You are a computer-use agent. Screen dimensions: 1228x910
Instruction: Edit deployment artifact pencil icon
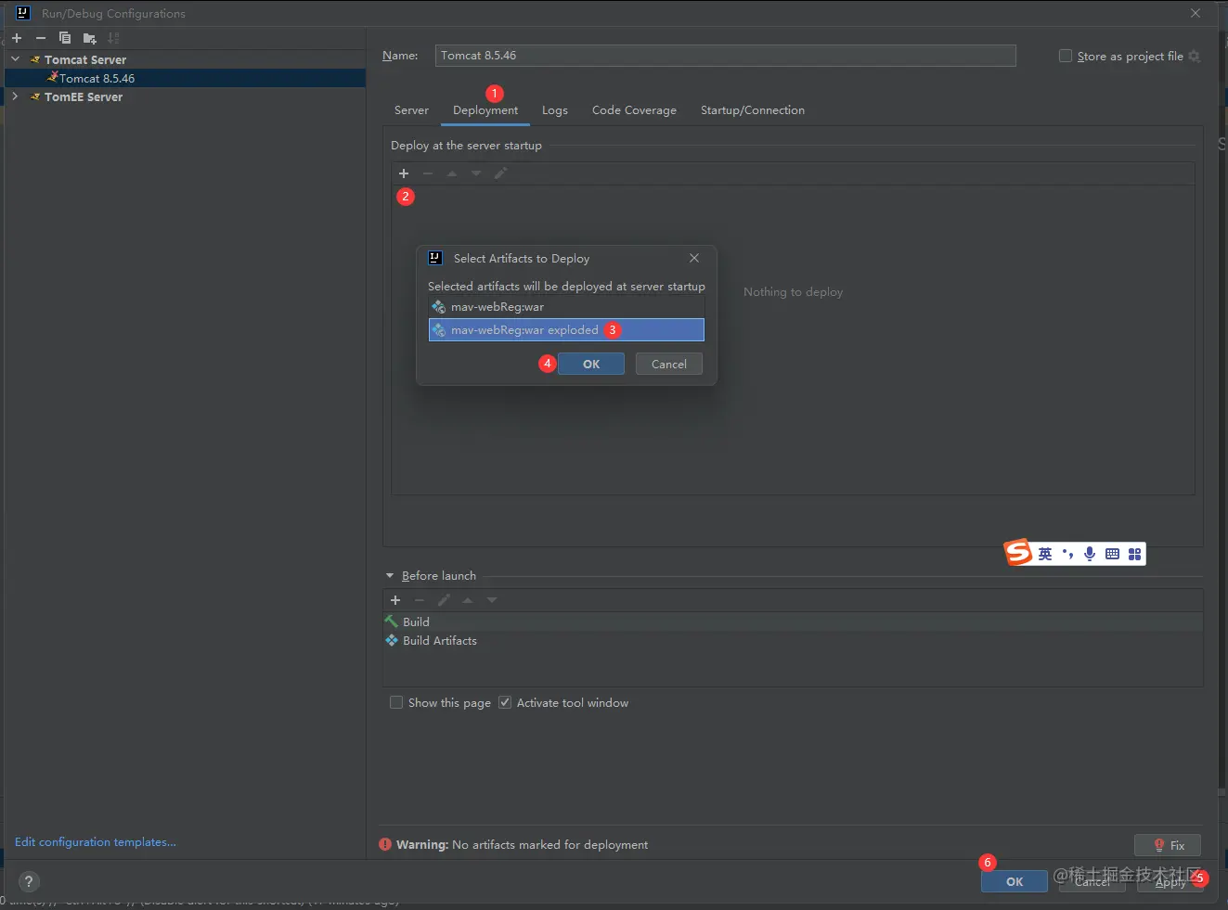500,173
